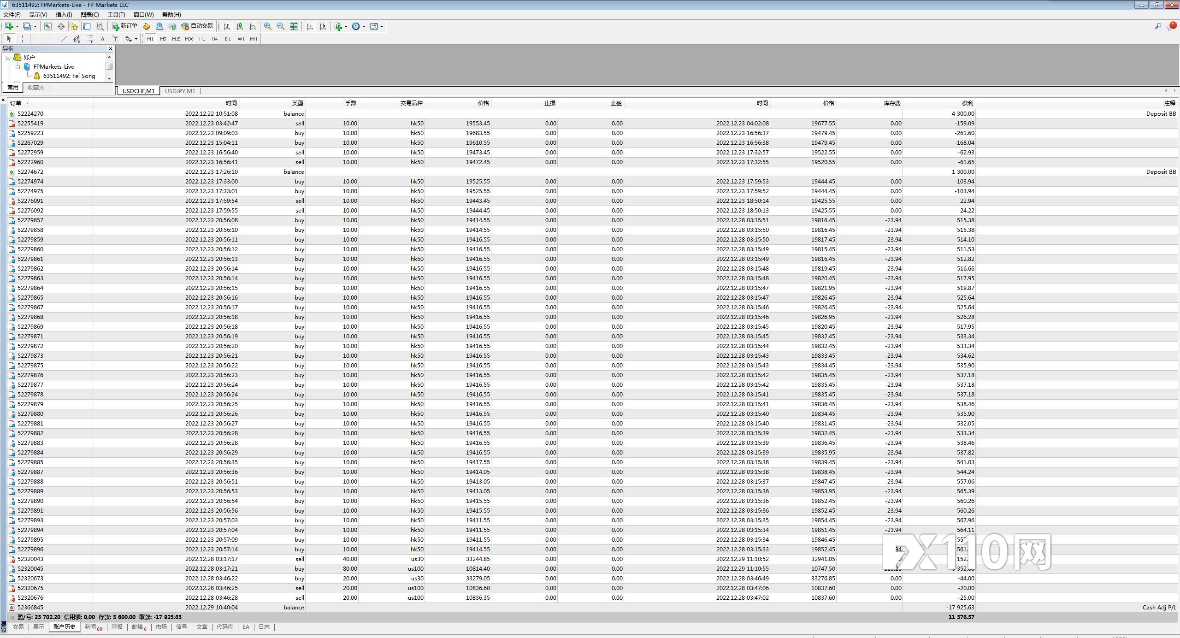The width and height of the screenshot is (1180, 638).
Task: Open the periods clock dropdown arrow
Action: [364, 26]
